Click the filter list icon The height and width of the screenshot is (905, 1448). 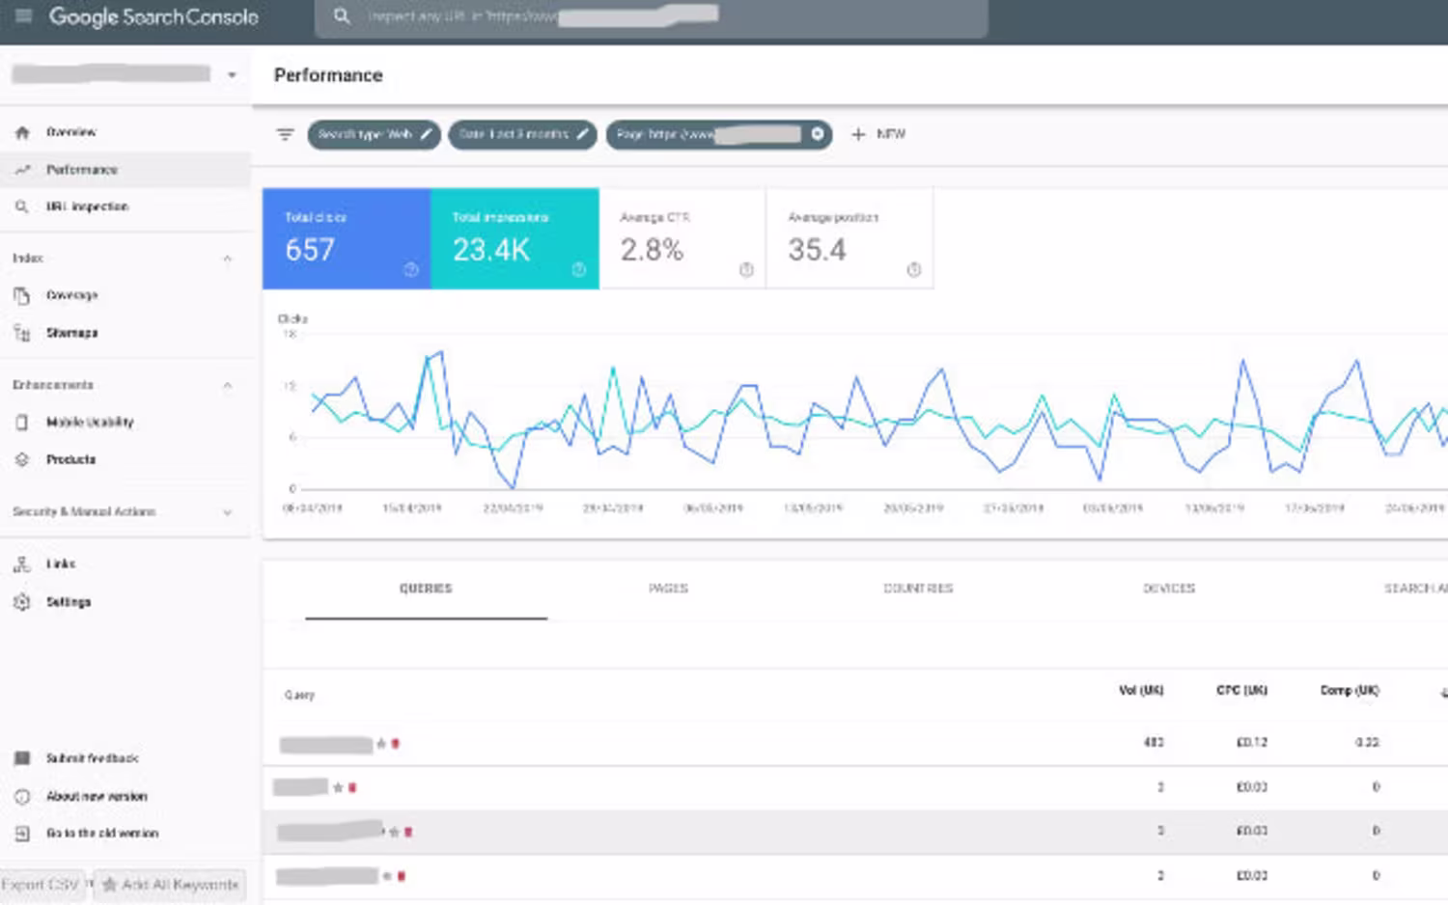[285, 134]
